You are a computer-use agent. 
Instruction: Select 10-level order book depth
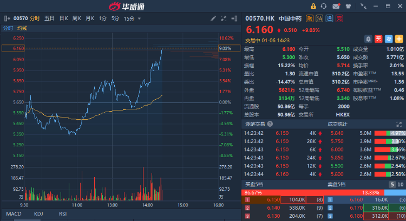(401, 185)
